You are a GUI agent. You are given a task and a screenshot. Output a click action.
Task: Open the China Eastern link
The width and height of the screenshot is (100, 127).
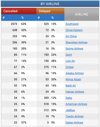pyautogui.click(x=74, y=30)
